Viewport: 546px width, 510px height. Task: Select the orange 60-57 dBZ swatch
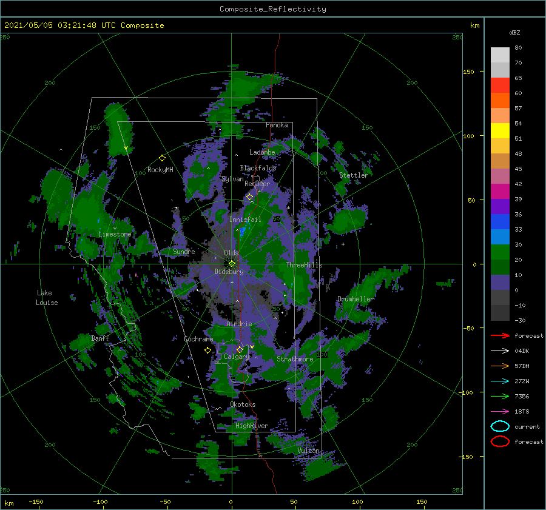pyautogui.click(x=500, y=101)
